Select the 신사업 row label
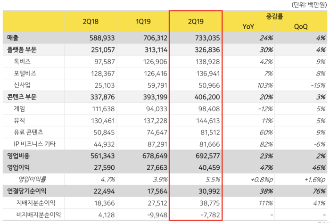Screen dimensions: 330x223 [x=24, y=85]
